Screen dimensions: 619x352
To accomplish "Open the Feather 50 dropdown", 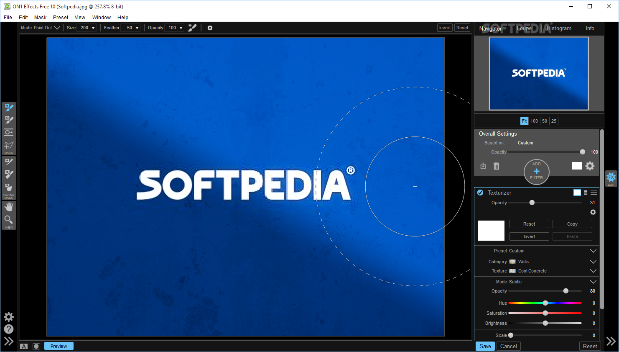I will pyautogui.click(x=131, y=28).
